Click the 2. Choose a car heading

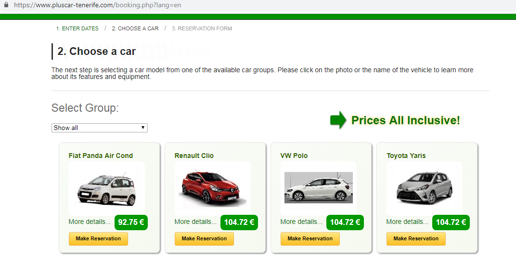coord(96,52)
